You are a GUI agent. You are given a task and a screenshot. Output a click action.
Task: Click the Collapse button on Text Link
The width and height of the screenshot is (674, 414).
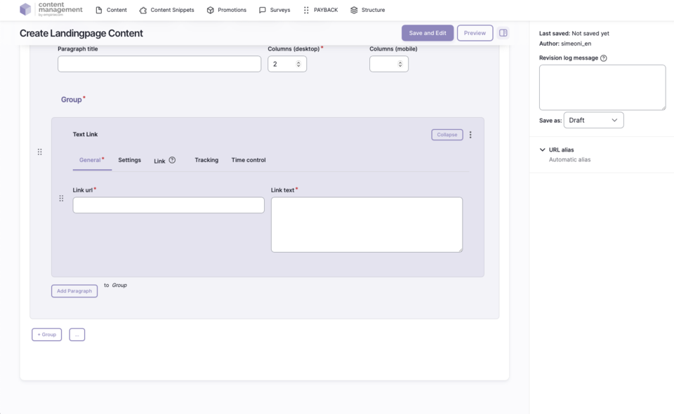[447, 135]
